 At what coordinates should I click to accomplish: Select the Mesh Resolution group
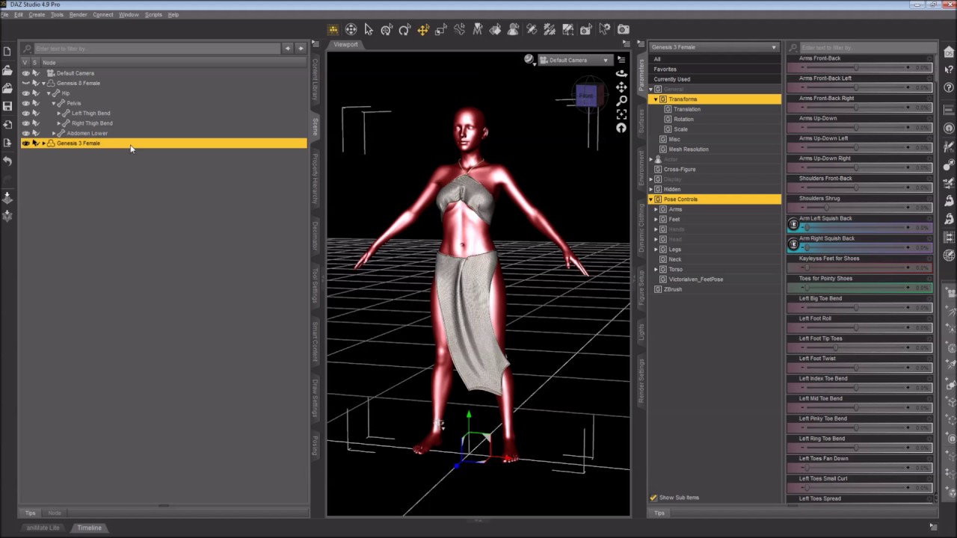(x=688, y=149)
